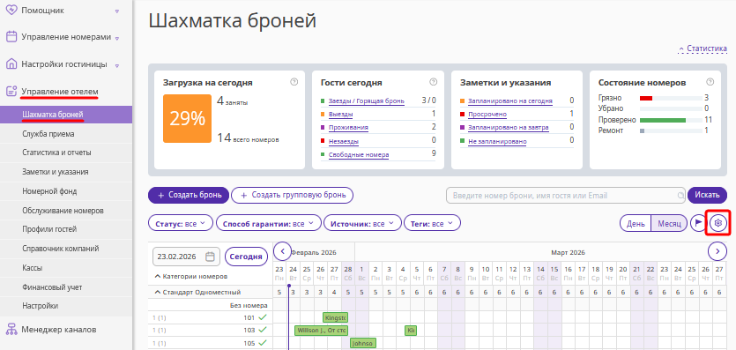
Task: Open Шахматка броней in sidebar
Action: 66,115
